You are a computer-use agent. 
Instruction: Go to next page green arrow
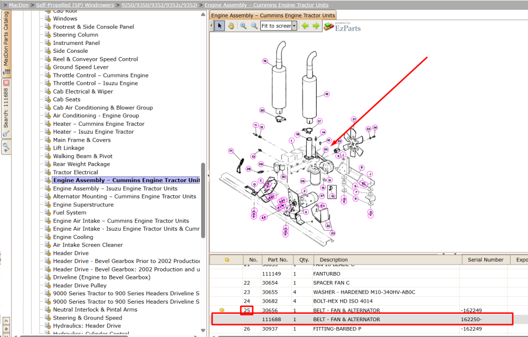coord(316,26)
